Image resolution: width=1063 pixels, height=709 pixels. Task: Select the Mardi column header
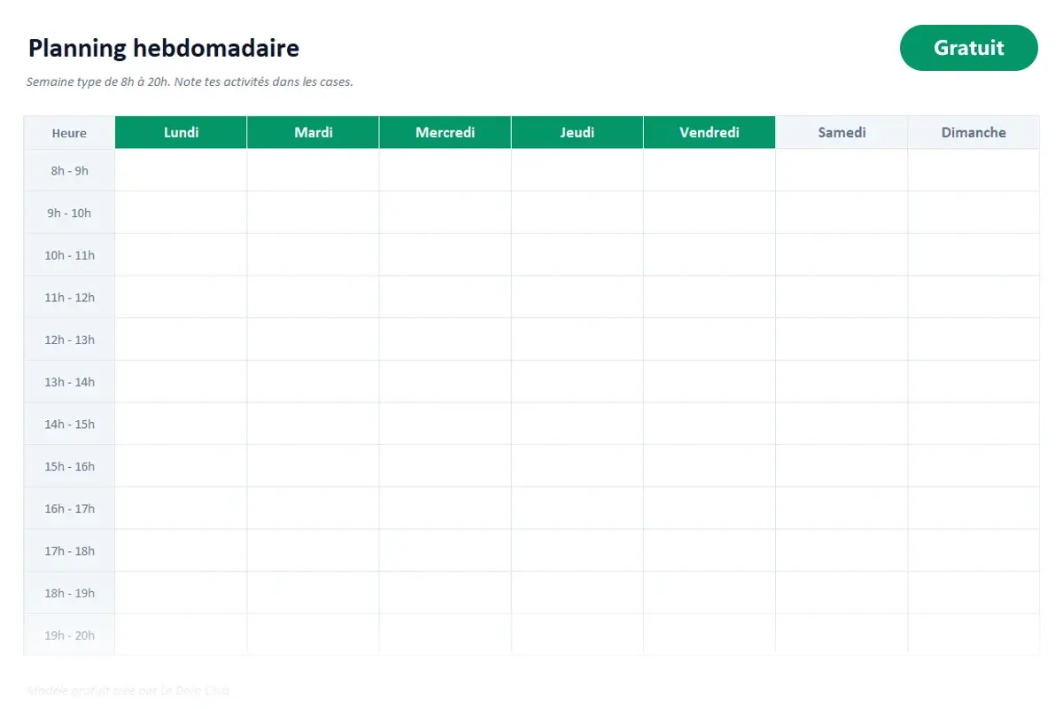(313, 132)
